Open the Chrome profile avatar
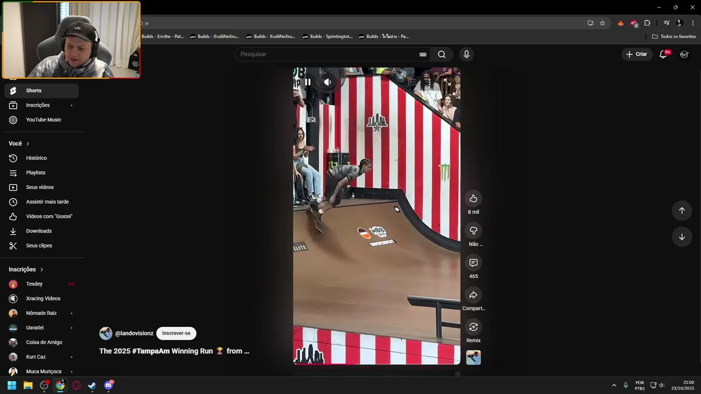This screenshot has height=394, width=701. point(680,23)
